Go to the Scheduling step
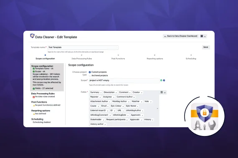This screenshot has width=238, height=158. [191, 59]
